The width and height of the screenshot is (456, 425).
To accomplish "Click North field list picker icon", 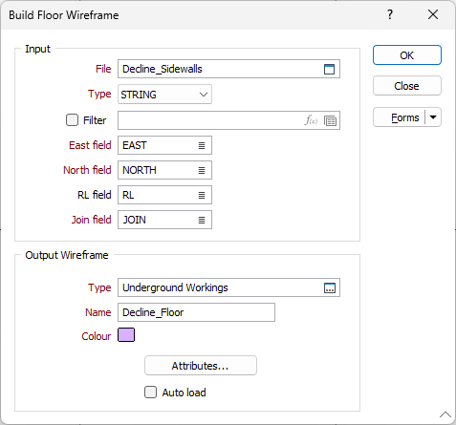I will [202, 170].
